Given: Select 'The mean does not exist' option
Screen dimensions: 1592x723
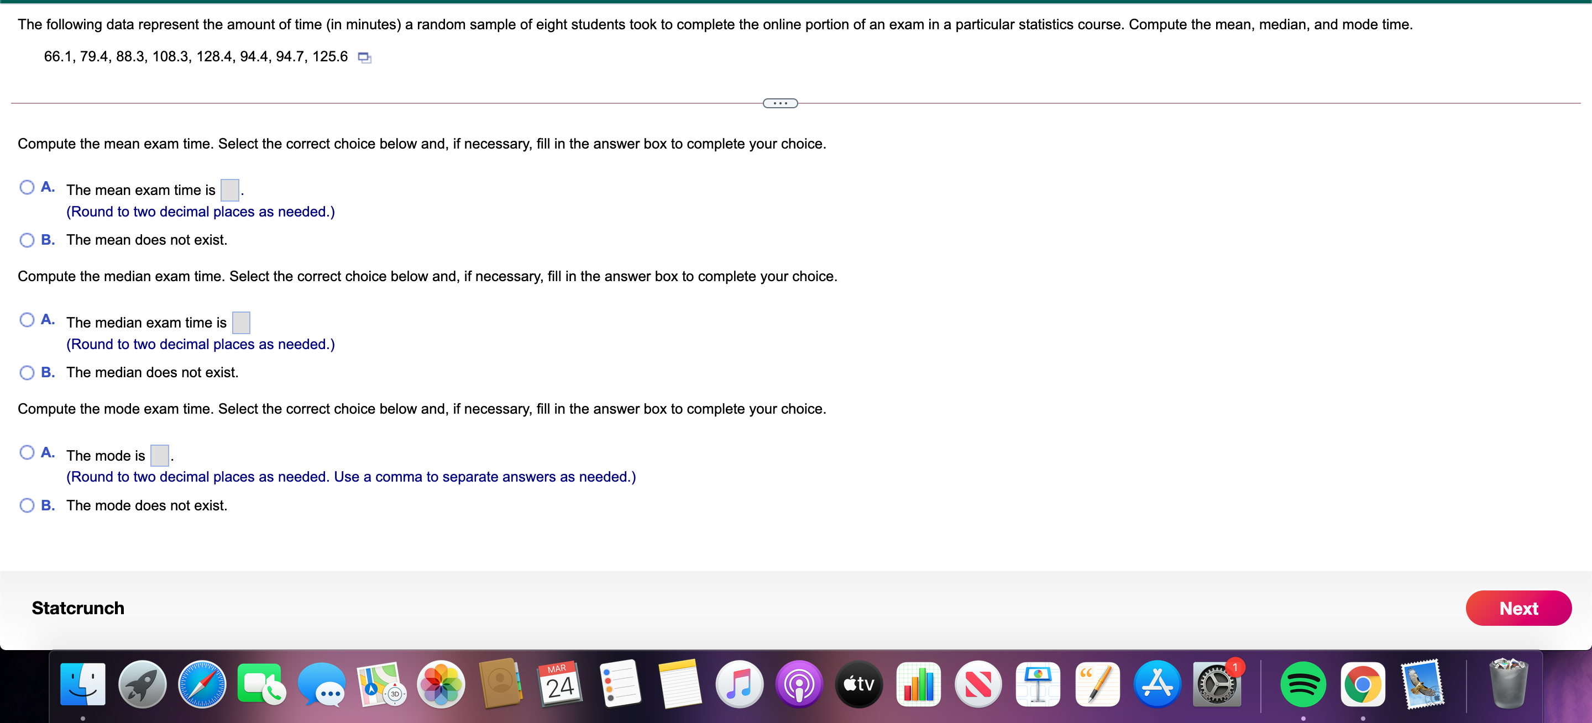Looking at the screenshot, I should pyautogui.click(x=27, y=240).
